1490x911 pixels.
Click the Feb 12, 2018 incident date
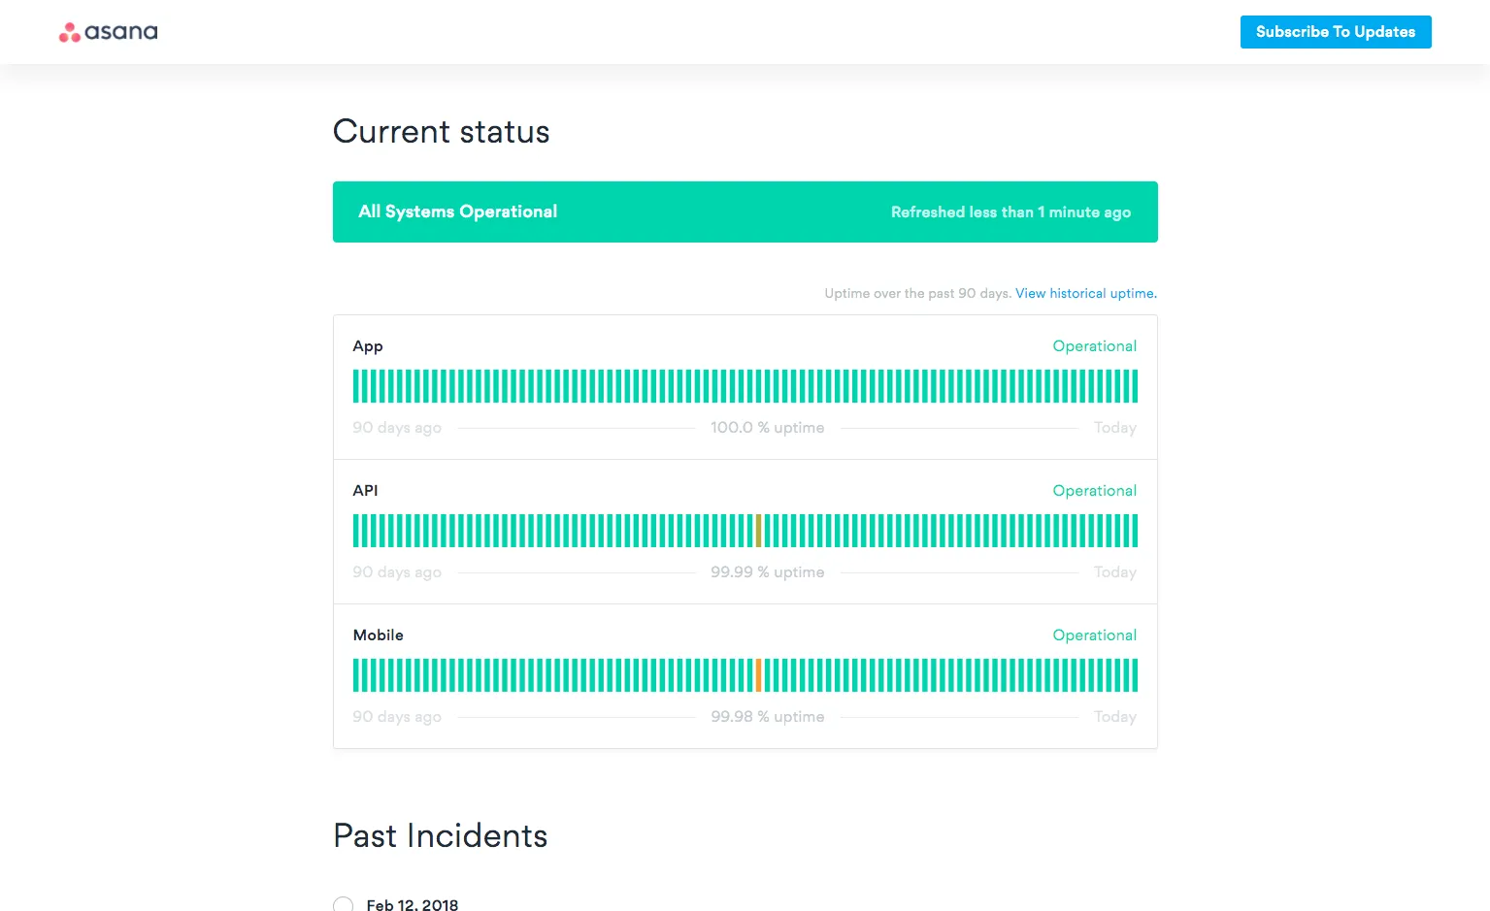point(413,904)
